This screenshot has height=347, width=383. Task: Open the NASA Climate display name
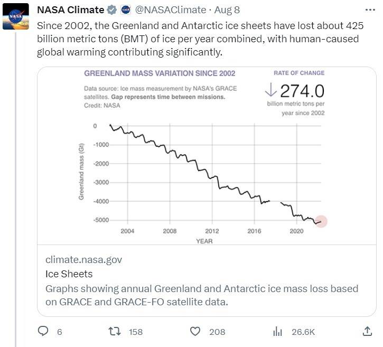tap(70, 10)
